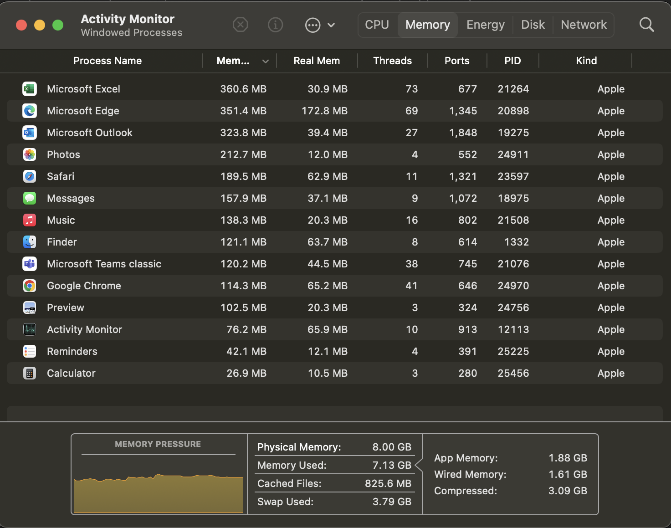Select the Calculator process name

pos(71,373)
